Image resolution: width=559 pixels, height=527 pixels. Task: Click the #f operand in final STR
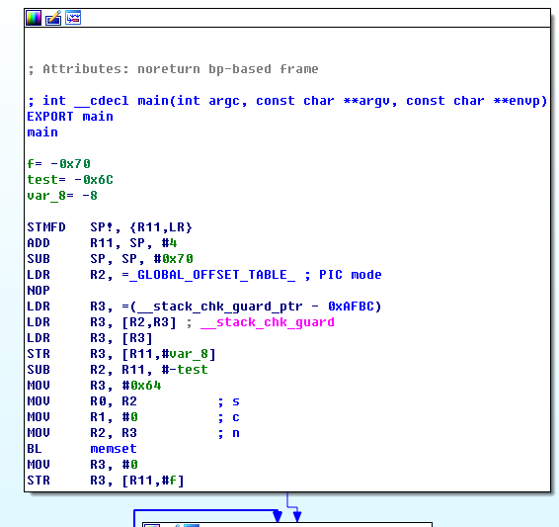(x=169, y=481)
